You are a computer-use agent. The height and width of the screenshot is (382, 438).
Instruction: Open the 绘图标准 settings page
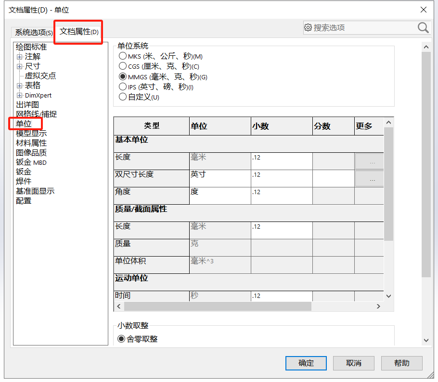click(30, 47)
